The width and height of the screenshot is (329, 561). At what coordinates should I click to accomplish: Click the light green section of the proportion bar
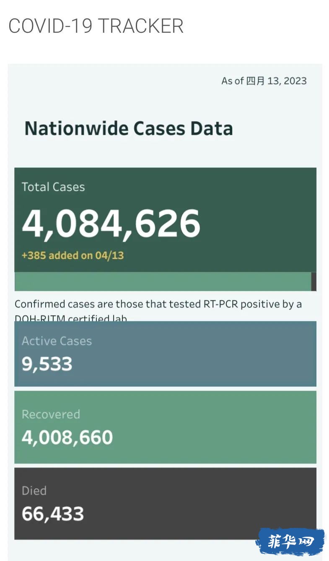[x=163, y=282]
